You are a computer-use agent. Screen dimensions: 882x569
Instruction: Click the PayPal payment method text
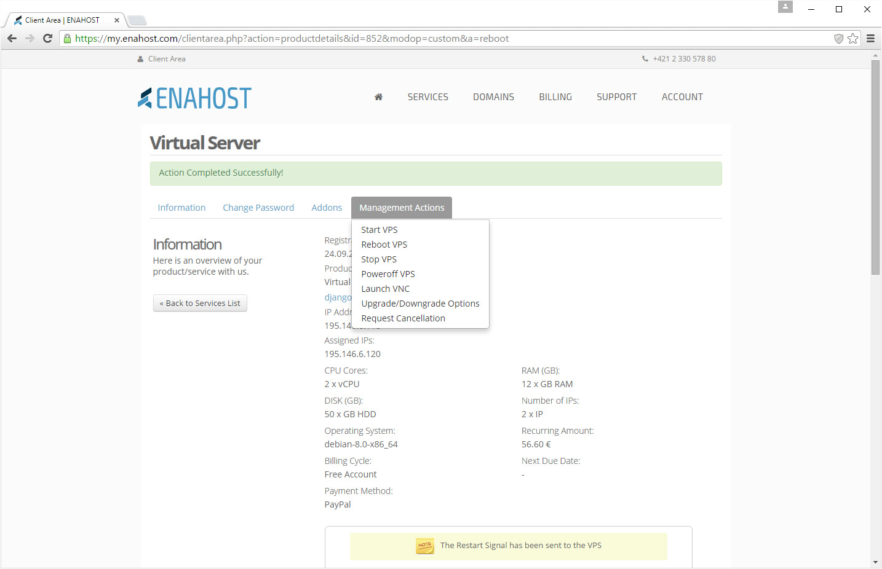click(x=338, y=504)
